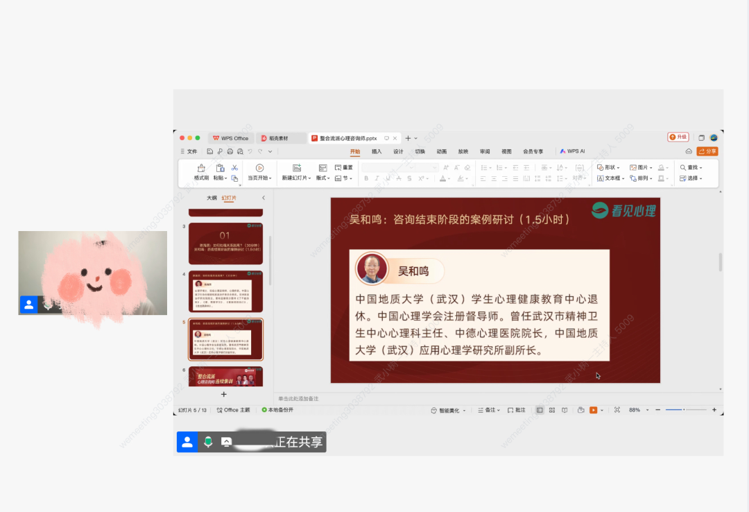Click the Upgrade (升级) button
This screenshot has width=749, height=512.
point(678,137)
